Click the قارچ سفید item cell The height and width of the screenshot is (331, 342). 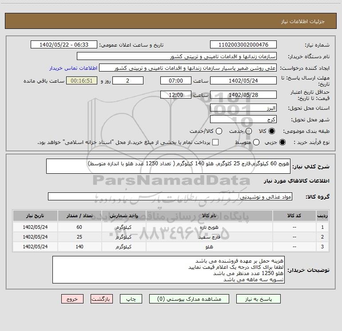coord(209,237)
